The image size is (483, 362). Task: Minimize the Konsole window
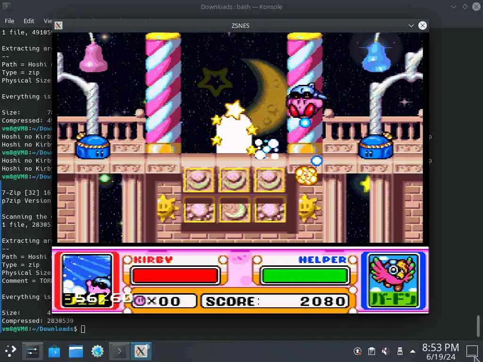click(x=453, y=7)
